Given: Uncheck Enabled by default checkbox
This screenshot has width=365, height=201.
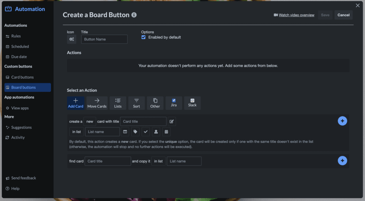Looking at the screenshot, I should click(144, 37).
